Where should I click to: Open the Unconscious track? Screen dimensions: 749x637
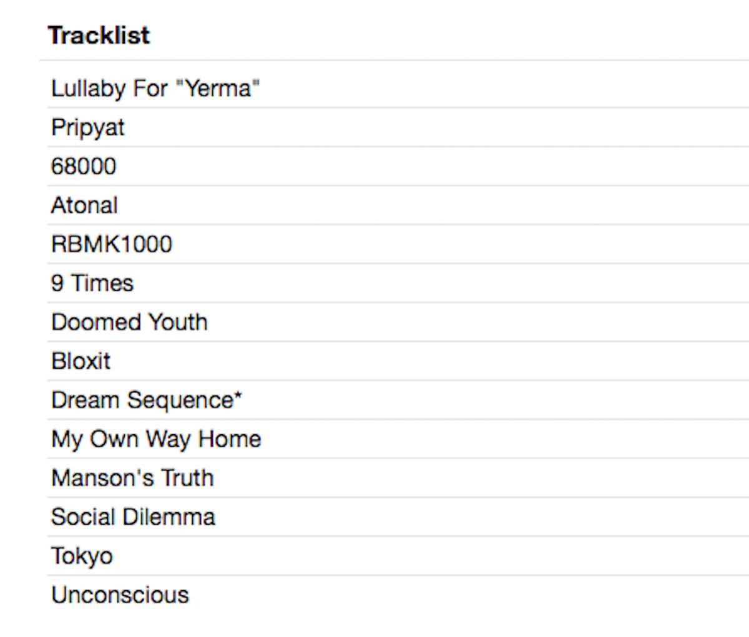click(120, 595)
